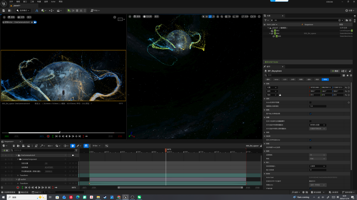Click the green '添加' button in Details
Screen dimensions: 357x200
pyautogui.click(x=335, y=71)
